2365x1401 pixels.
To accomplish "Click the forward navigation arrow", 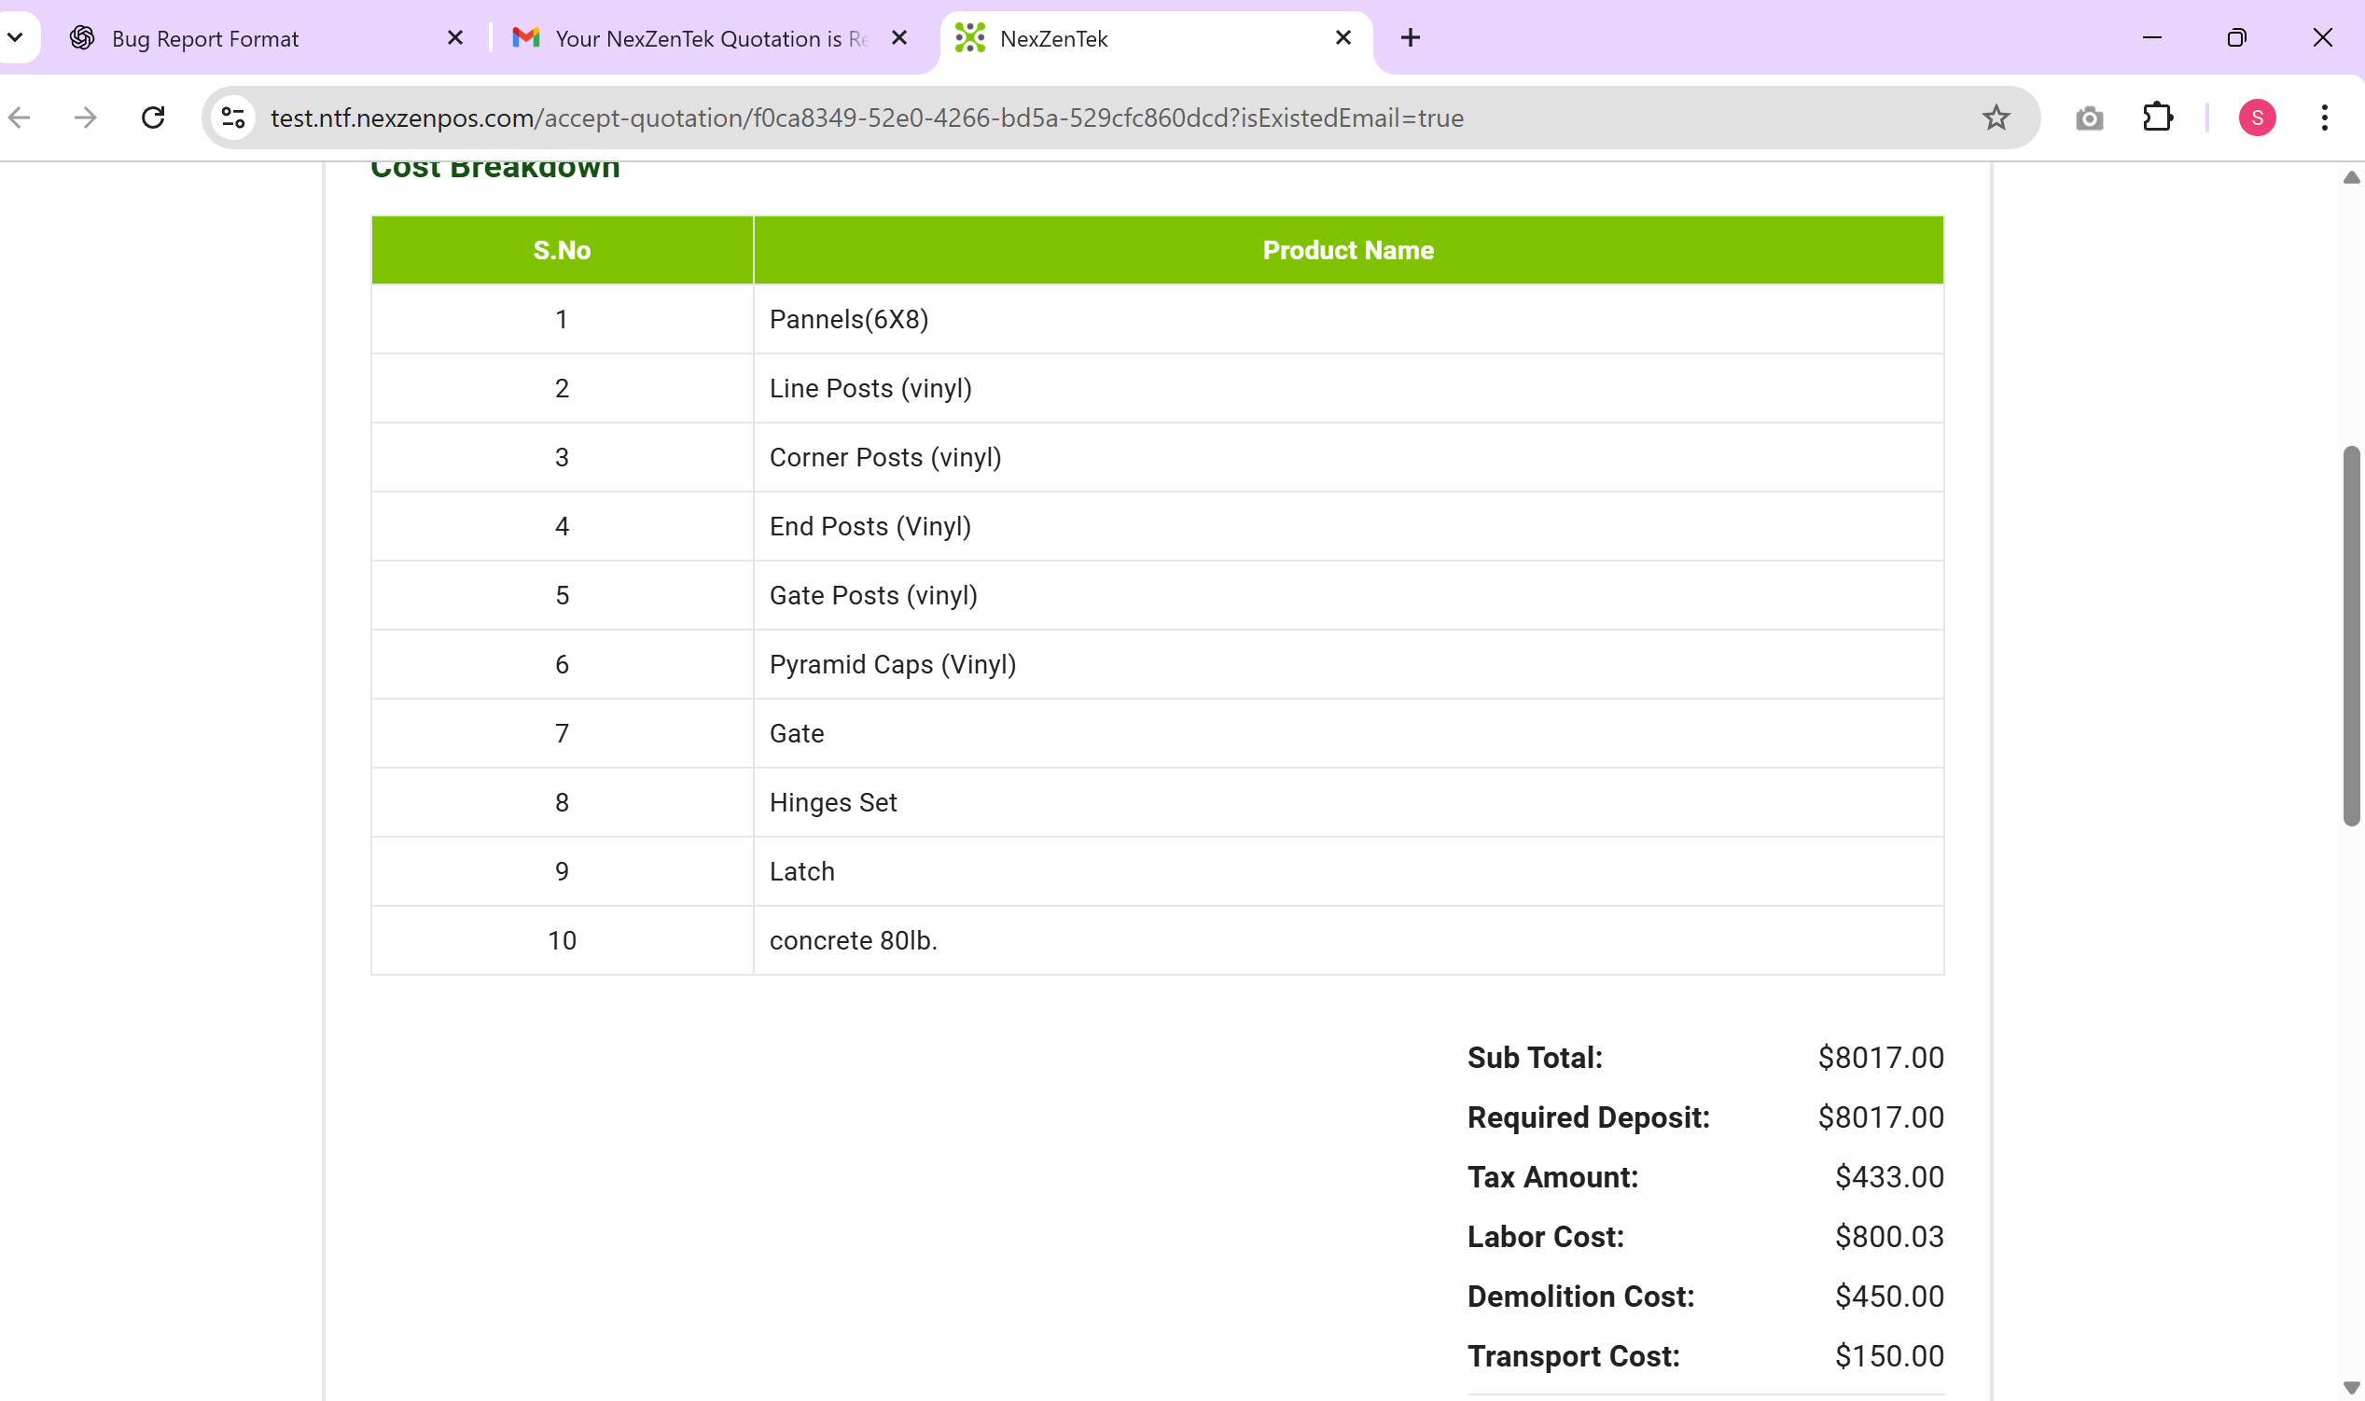I will (x=86, y=118).
